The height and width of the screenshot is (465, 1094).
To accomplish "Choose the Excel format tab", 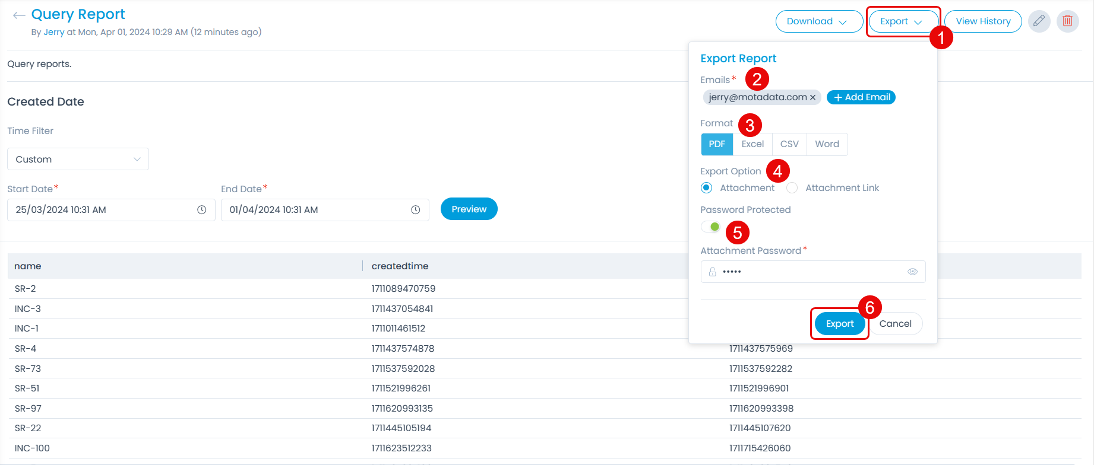I will pyautogui.click(x=752, y=144).
